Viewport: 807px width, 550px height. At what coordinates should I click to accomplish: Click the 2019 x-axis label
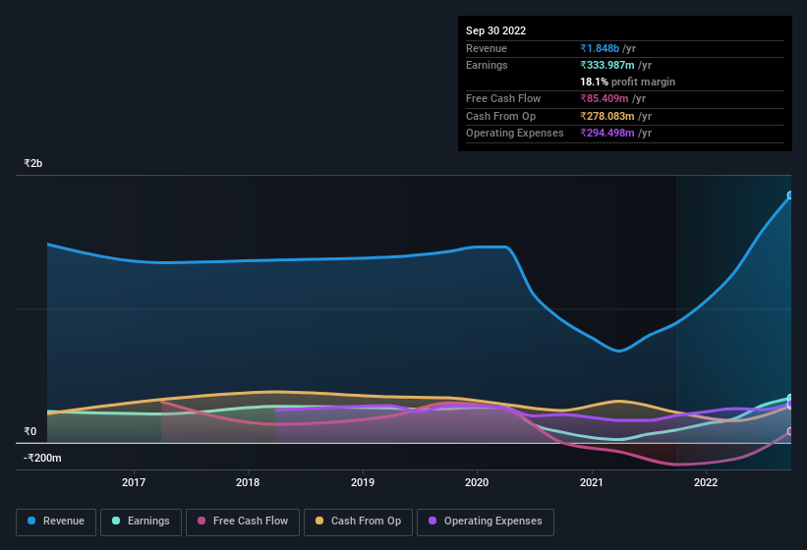tap(363, 482)
